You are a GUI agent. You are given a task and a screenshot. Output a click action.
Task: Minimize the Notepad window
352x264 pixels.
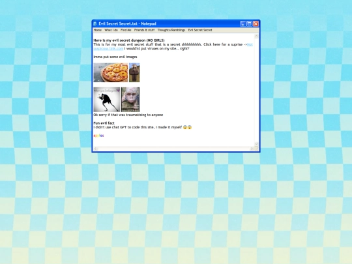242,24
